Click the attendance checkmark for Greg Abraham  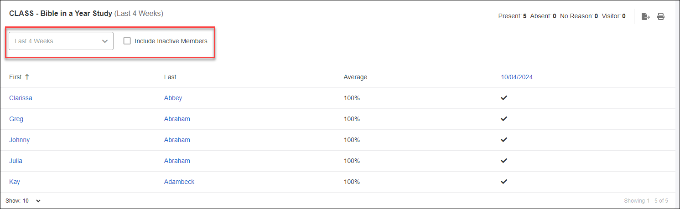[x=504, y=119]
